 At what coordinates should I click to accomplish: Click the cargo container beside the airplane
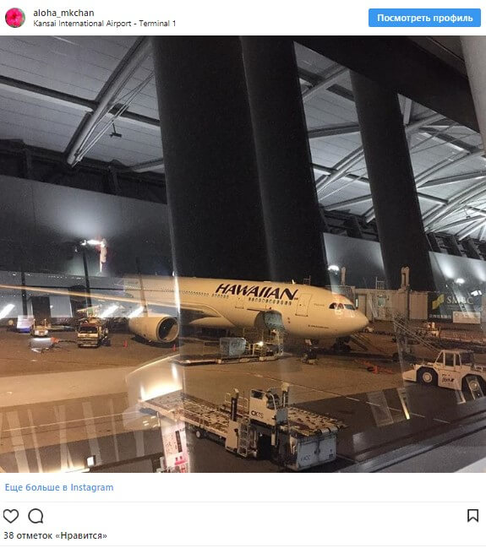tap(233, 346)
